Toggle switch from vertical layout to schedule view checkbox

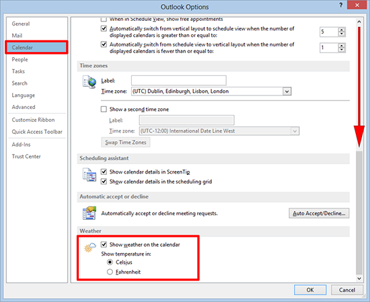[104, 28]
